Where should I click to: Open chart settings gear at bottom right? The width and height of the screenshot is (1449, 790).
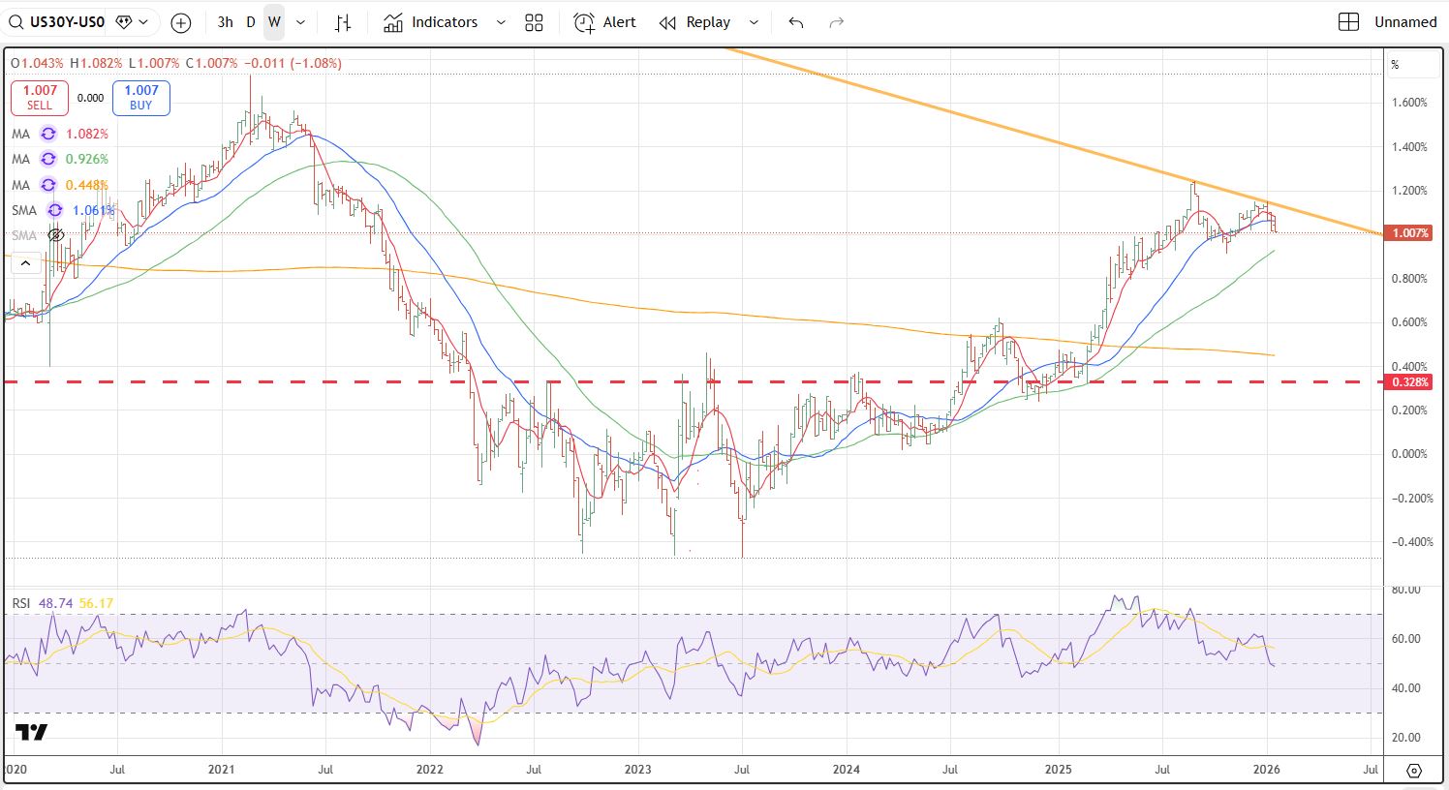(x=1413, y=771)
